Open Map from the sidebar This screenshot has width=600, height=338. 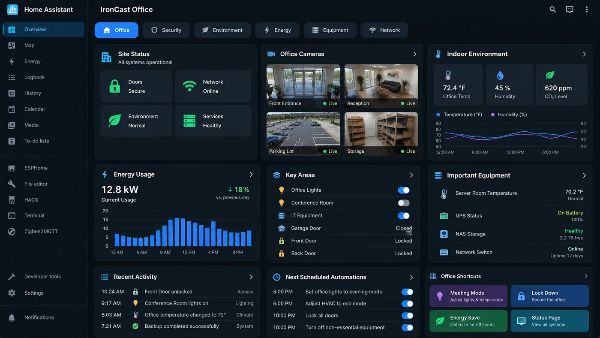pyautogui.click(x=43, y=45)
